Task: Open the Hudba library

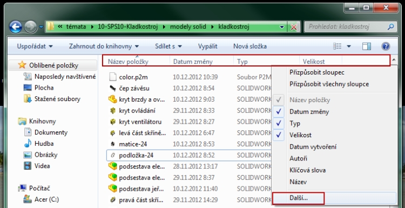Action: (39, 143)
